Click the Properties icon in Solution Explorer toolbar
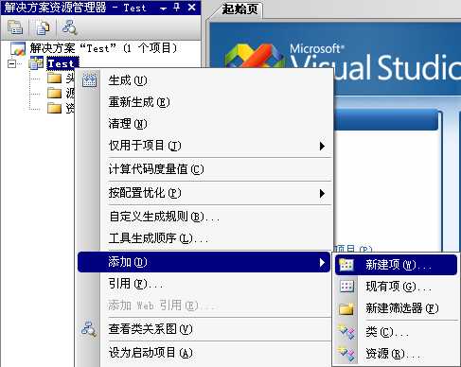The image size is (461, 367). [x=15, y=27]
